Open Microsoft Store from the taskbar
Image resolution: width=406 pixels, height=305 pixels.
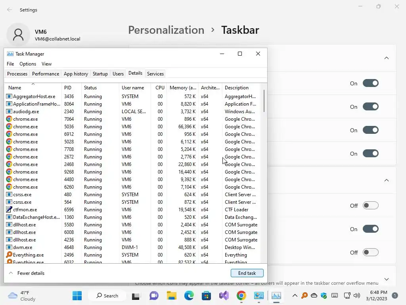pyautogui.click(x=206, y=295)
